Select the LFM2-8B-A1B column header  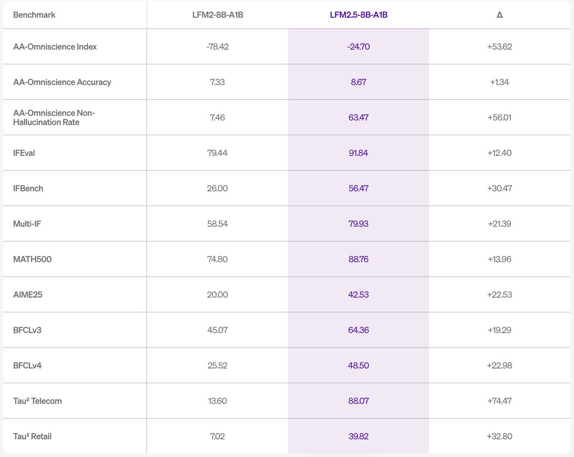217,15
